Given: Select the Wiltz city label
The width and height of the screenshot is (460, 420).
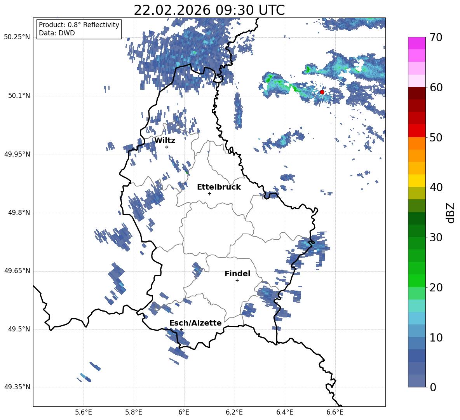Looking at the screenshot, I should point(165,141).
